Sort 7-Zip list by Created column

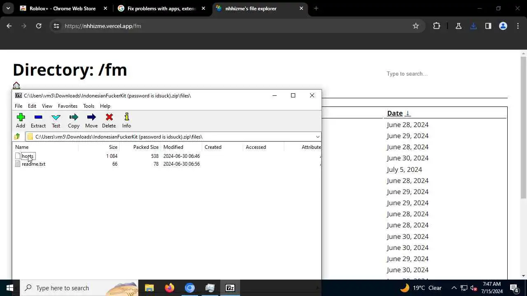coord(222,147)
